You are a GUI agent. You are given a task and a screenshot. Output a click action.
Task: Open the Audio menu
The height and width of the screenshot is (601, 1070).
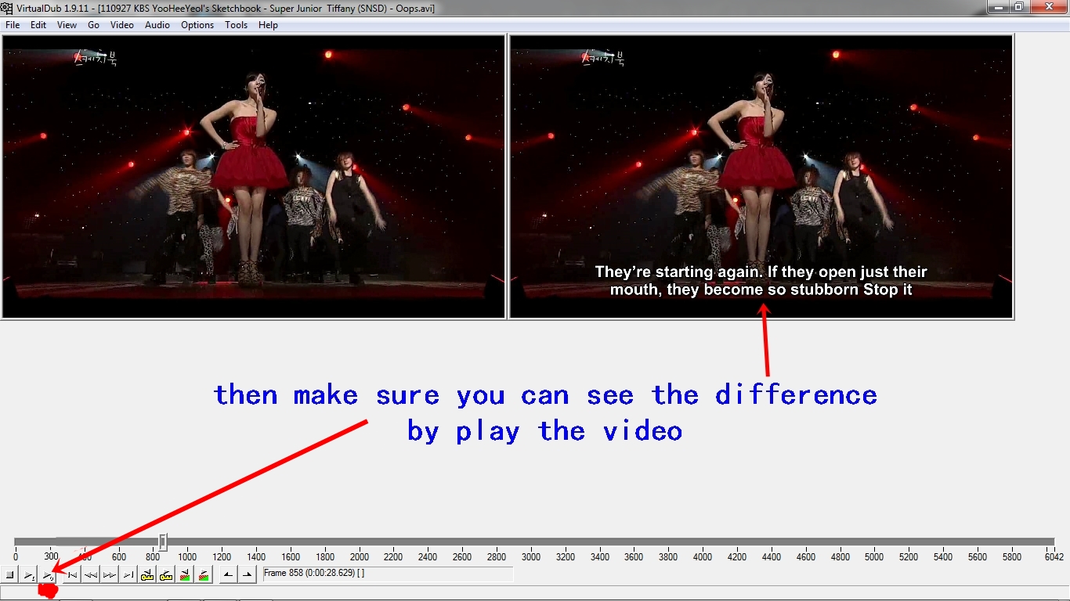[157, 25]
